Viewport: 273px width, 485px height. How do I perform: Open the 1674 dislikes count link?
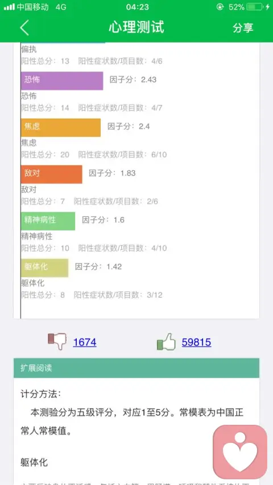[85, 342]
